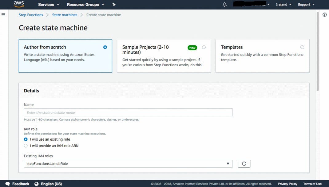Open the Feedback link in footer
The width and height of the screenshot is (329, 187).
[x=21, y=184]
